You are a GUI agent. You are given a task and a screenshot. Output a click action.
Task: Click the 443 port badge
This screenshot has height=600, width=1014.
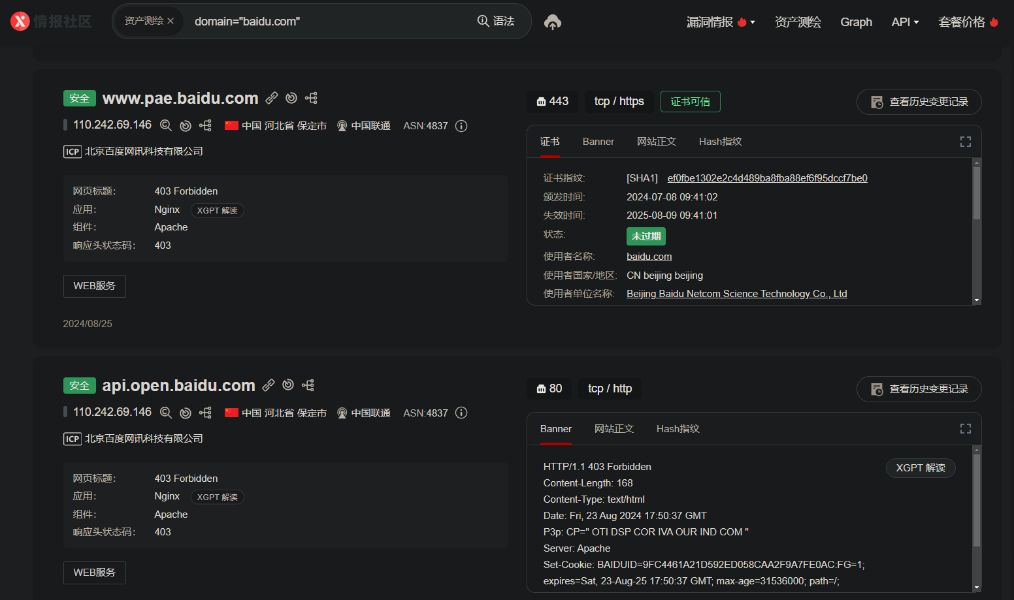tap(553, 101)
